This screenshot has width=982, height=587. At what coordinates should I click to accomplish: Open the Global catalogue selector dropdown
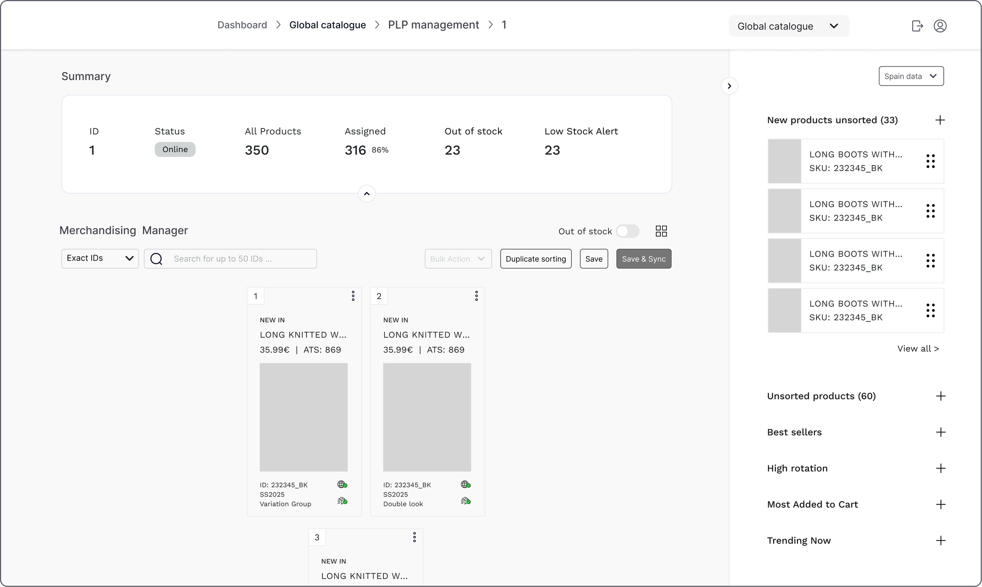pyautogui.click(x=788, y=26)
